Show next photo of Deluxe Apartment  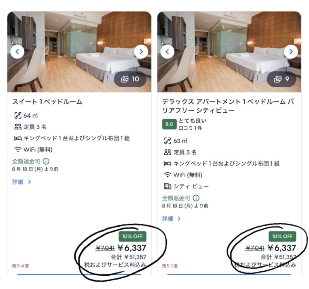tap(291, 52)
